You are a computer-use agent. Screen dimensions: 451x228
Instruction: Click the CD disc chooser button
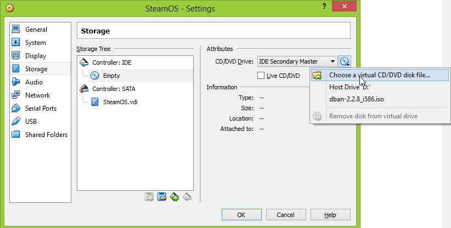pos(345,61)
